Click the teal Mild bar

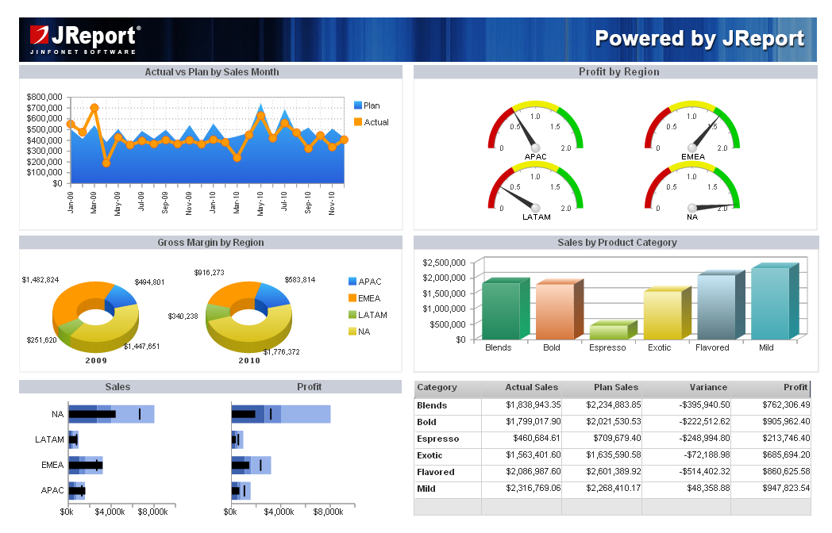click(x=775, y=301)
